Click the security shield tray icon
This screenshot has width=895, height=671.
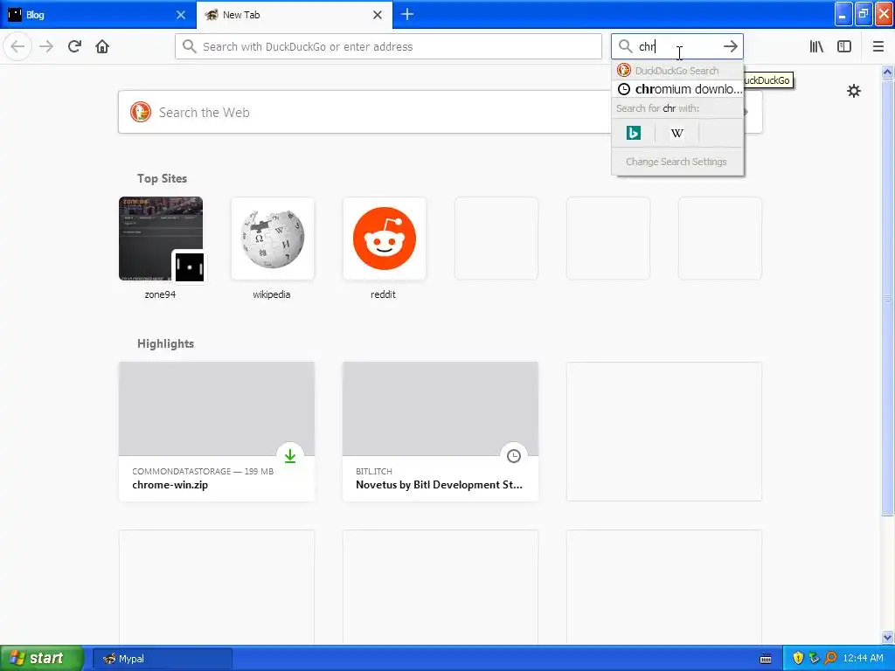pos(798,658)
